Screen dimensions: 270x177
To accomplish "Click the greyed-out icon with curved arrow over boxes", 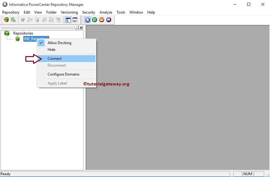I will (30, 20).
